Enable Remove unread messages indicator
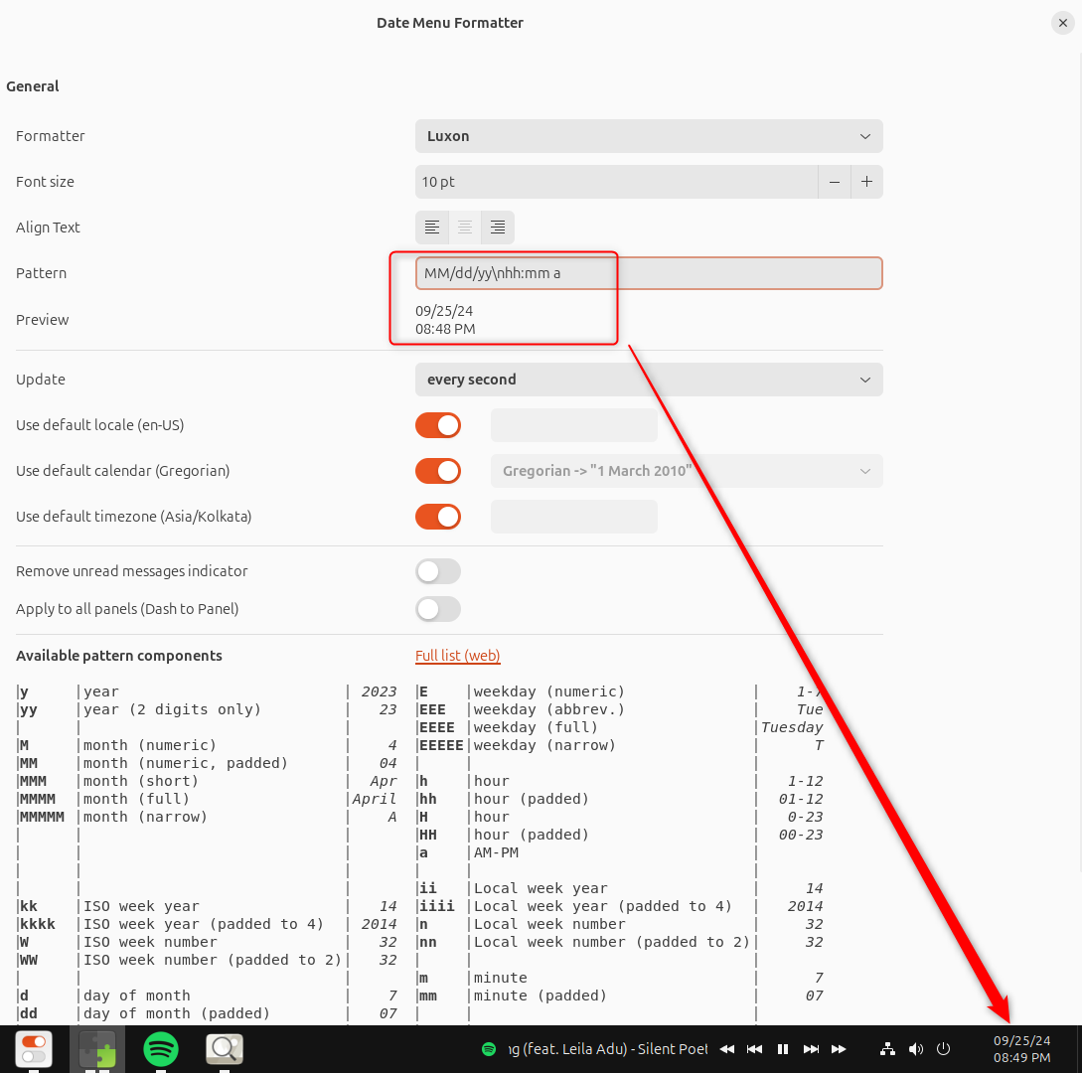The width and height of the screenshot is (1082, 1073). (437, 571)
